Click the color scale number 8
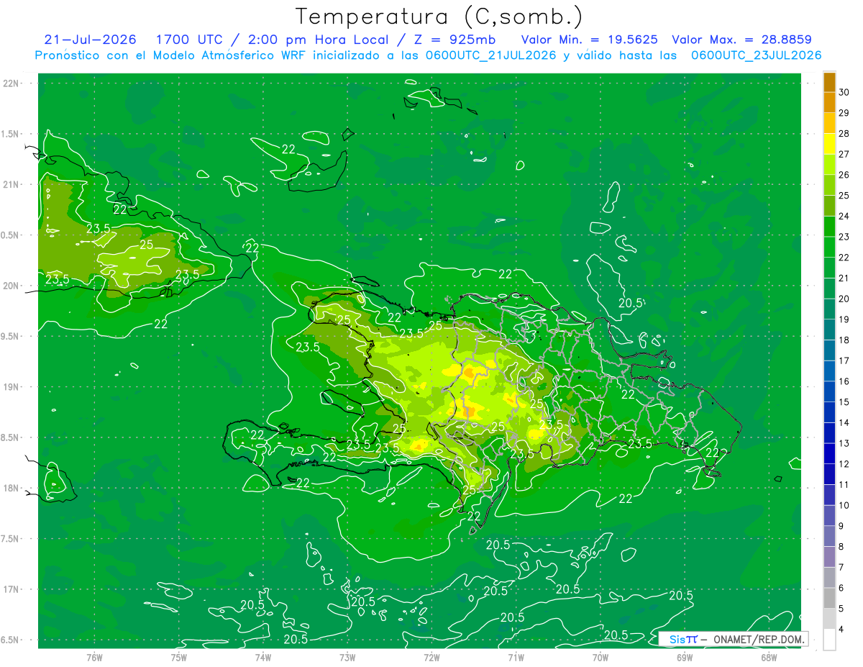This screenshot has width=863, height=667. coord(843,547)
